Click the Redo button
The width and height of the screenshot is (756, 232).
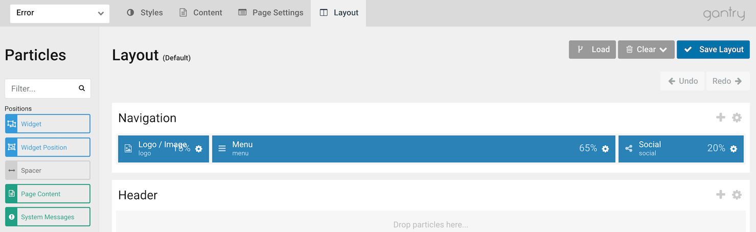click(x=727, y=81)
